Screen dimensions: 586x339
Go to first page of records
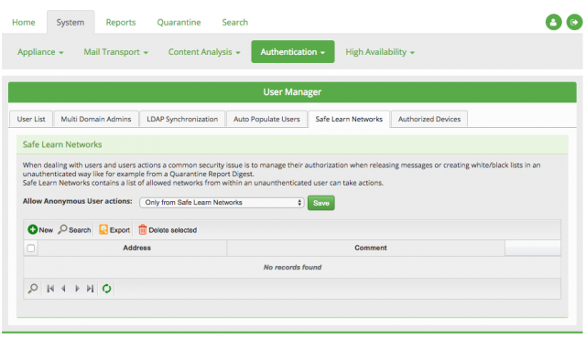(50, 288)
